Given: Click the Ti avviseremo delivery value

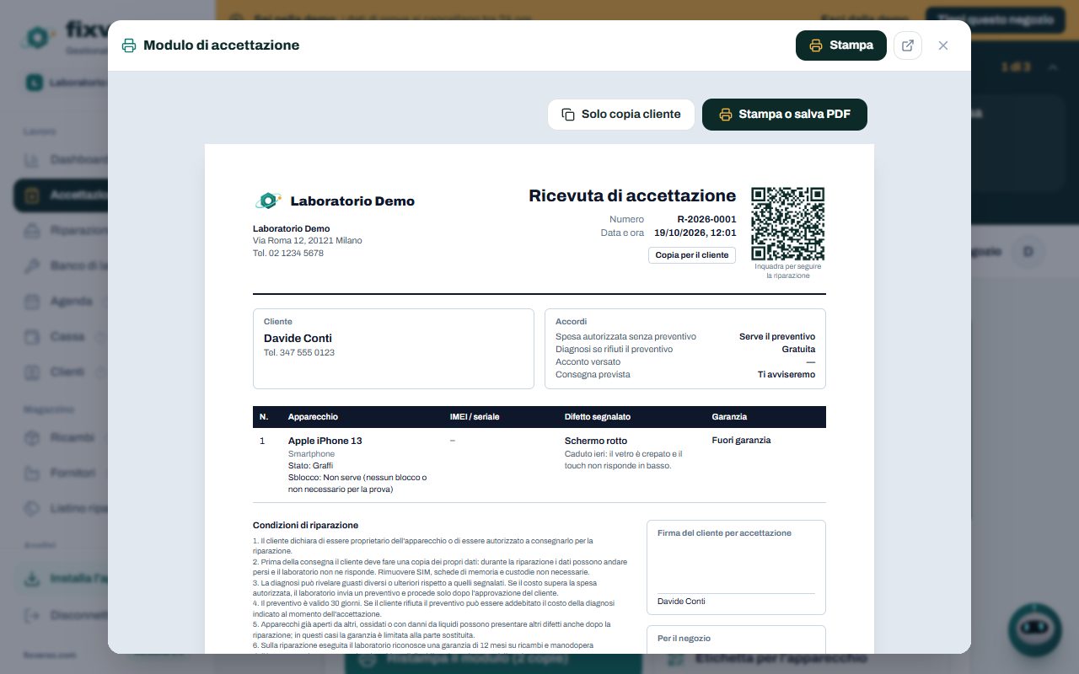Looking at the screenshot, I should [x=786, y=374].
